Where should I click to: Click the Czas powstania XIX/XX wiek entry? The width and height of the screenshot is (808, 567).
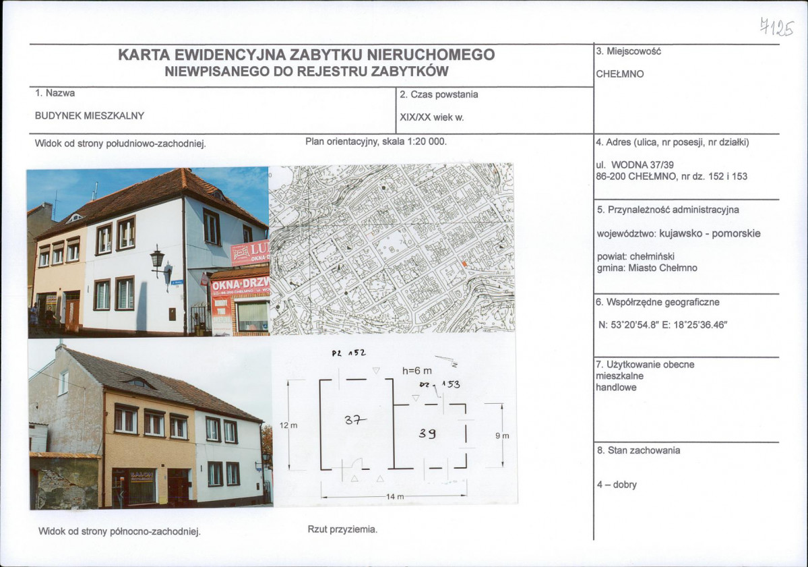(x=431, y=117)
